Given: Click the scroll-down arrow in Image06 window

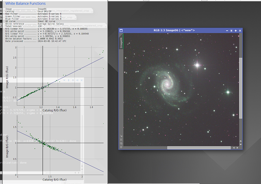Looking at the screenshot, I should [x=241, y=144].
